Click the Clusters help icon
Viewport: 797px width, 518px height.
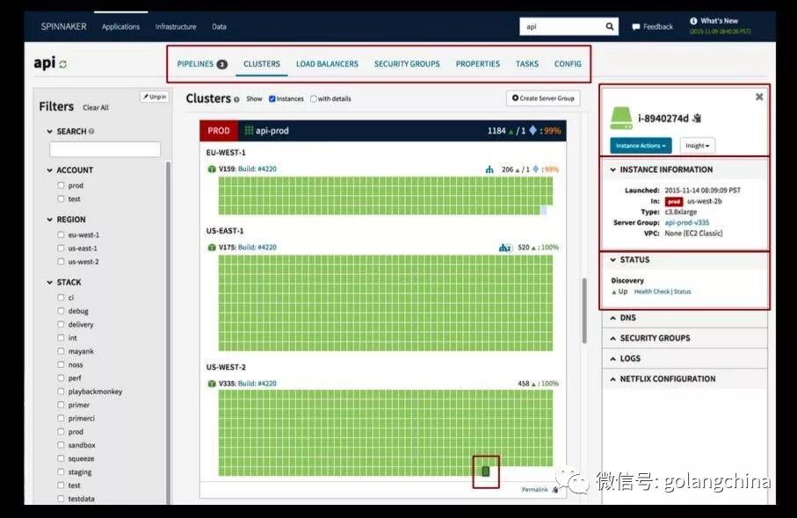click(236, 99)
